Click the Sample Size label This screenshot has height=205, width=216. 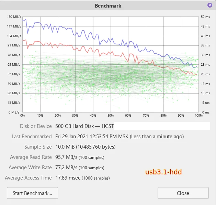click(x=38, y=147)
